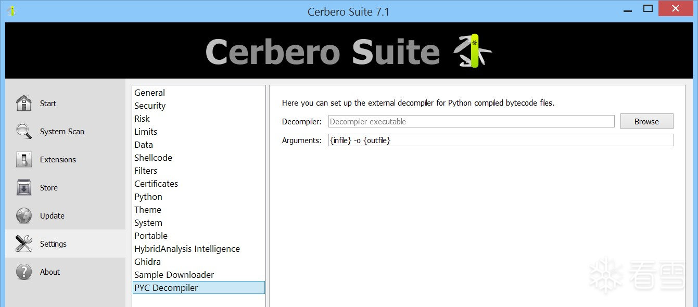Screen dimensions: 698x307
Task: Switch to Extensions section label
Action: (x=58, y=160)
